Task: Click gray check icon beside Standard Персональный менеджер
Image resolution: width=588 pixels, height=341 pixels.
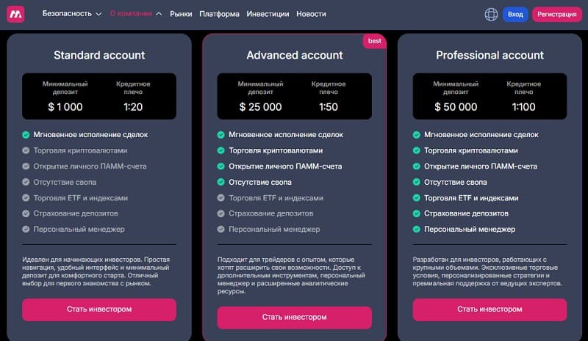Action: coord(26,229)
